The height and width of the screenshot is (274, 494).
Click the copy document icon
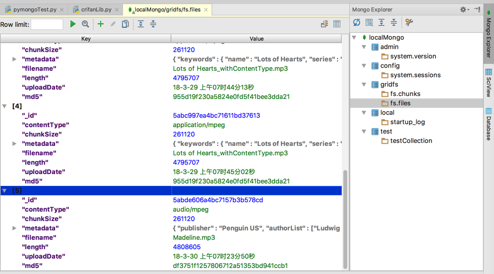(125, 24)
